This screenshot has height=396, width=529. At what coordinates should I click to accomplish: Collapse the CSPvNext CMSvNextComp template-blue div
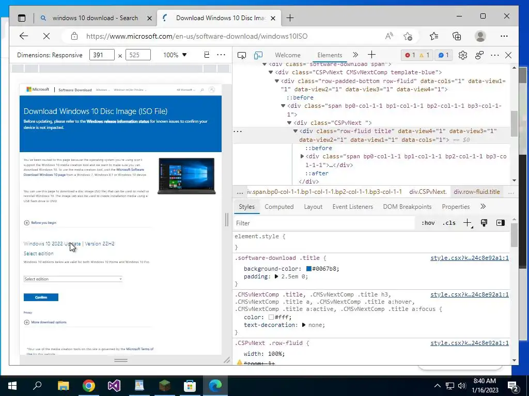point(271,72)
